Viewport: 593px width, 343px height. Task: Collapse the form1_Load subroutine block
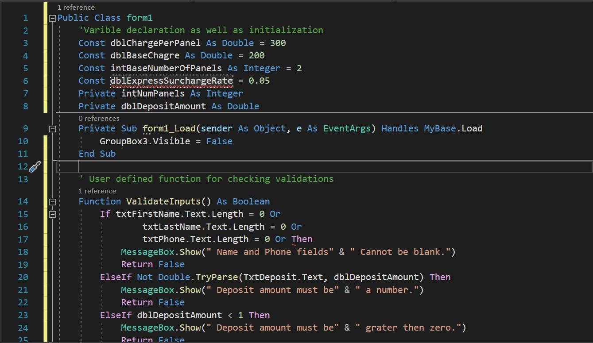point(52,128)
